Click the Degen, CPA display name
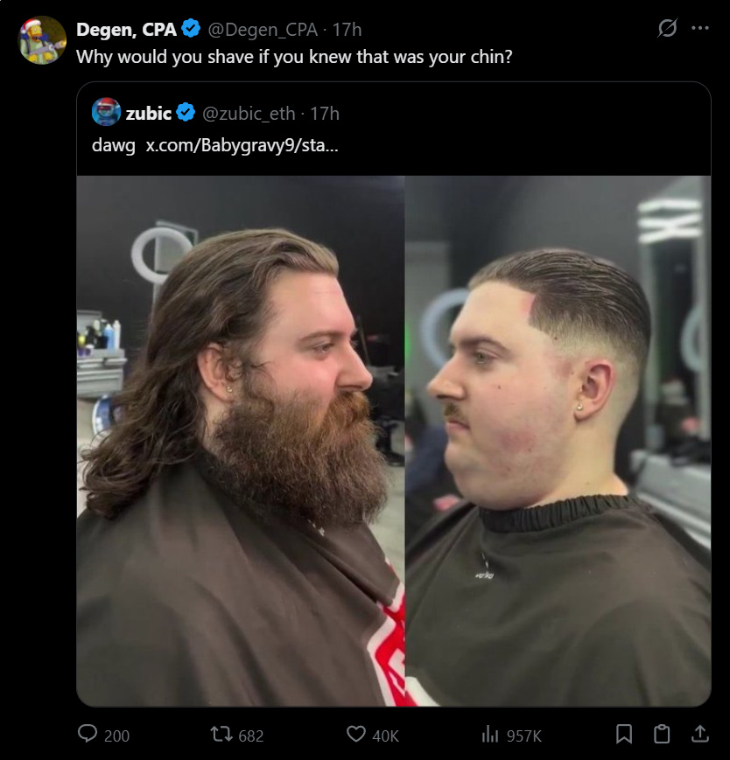Image resolution: width=730 pixels, height=760 pixels. click(x=126, y=30)
